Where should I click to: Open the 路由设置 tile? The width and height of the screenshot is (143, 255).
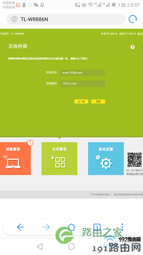pyautogui.click(x=106, y=159)
